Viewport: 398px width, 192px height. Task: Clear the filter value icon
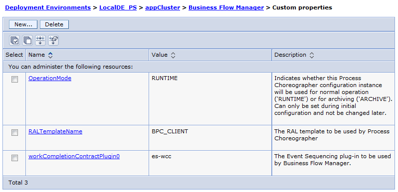click(53, 40)
